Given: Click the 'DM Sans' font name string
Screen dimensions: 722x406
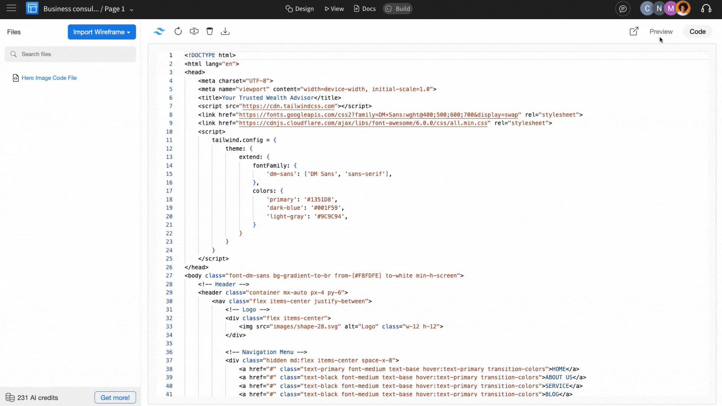Looking at the screenshot, I should click(x=322, y=174).
